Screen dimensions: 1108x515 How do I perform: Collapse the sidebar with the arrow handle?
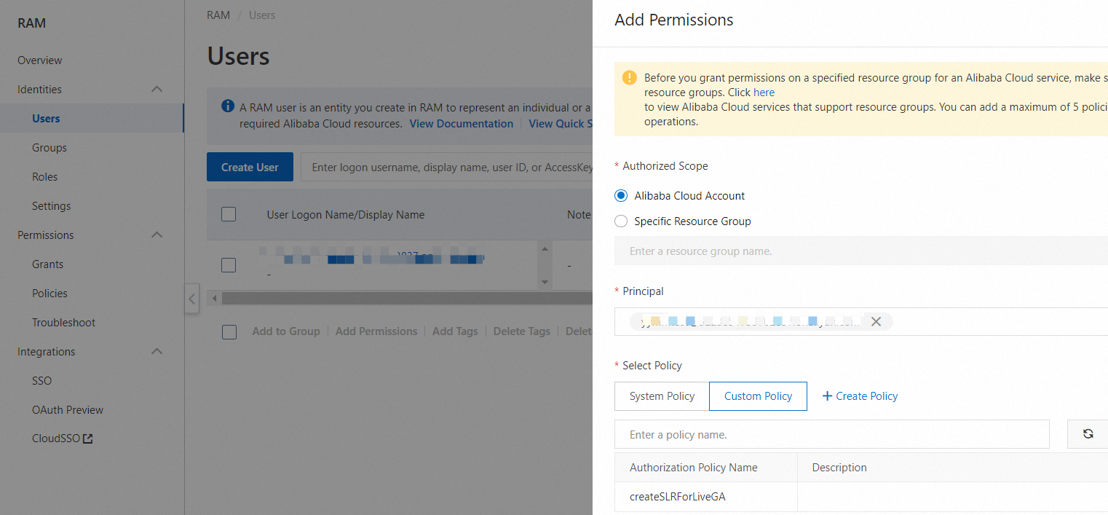pyautogui.click(x=191, y=299)
